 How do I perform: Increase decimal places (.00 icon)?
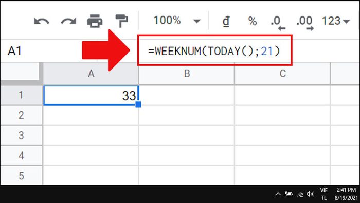305,23
